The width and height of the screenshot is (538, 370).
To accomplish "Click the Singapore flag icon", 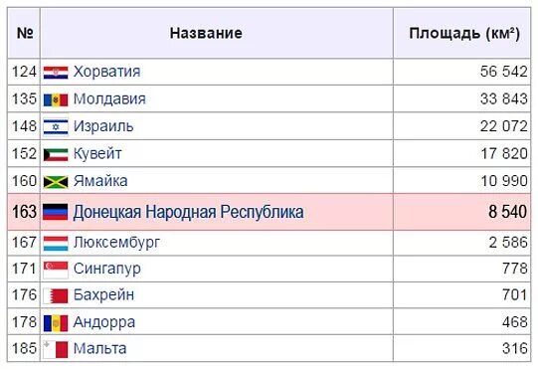I will 56,270.
